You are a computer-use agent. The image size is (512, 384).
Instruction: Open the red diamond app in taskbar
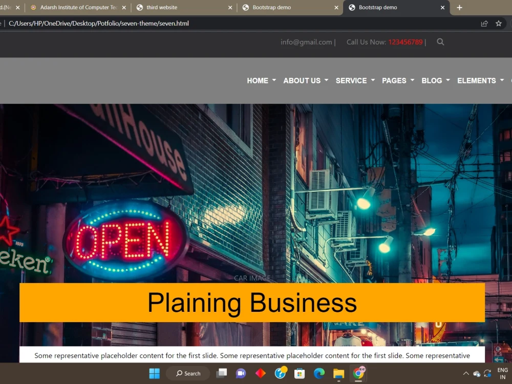click(x=260, y=373)
